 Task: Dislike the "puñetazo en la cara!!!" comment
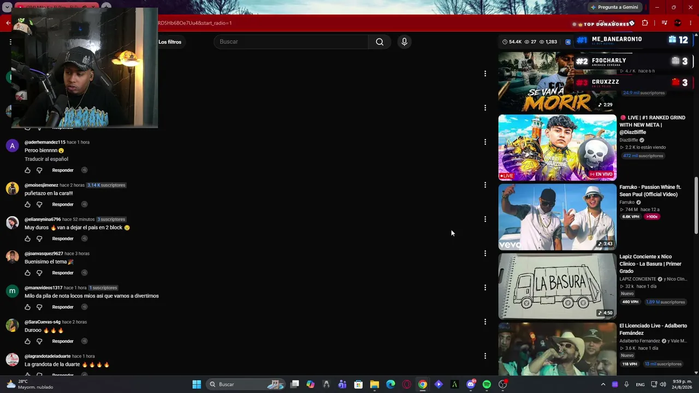tap(39, 205)
